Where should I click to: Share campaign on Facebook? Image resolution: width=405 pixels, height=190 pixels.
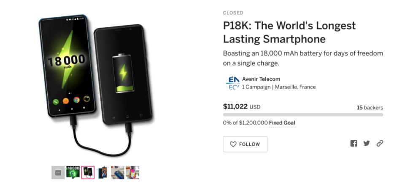click(354, 143)
